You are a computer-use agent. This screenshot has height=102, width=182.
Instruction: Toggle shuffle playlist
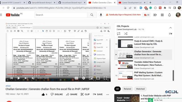click(126, 34)
